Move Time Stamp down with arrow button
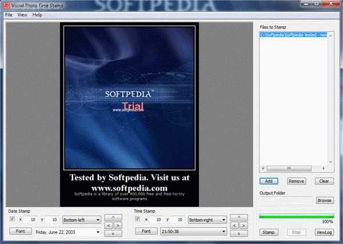Viewport: 343px width, 244px height. coord(238,233)
